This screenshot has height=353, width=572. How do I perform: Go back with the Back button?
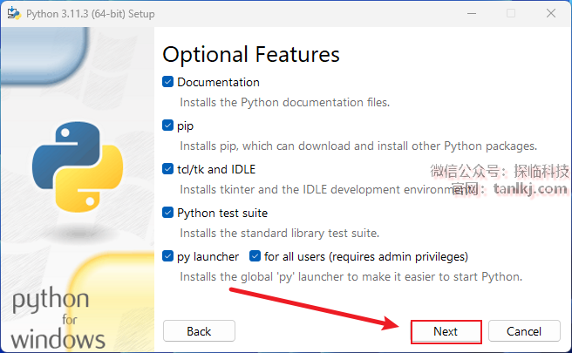coord(199,331)
